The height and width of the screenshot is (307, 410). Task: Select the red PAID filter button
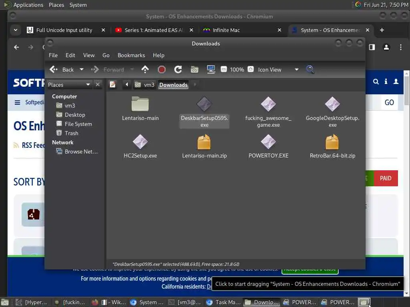tap(386, 178)
